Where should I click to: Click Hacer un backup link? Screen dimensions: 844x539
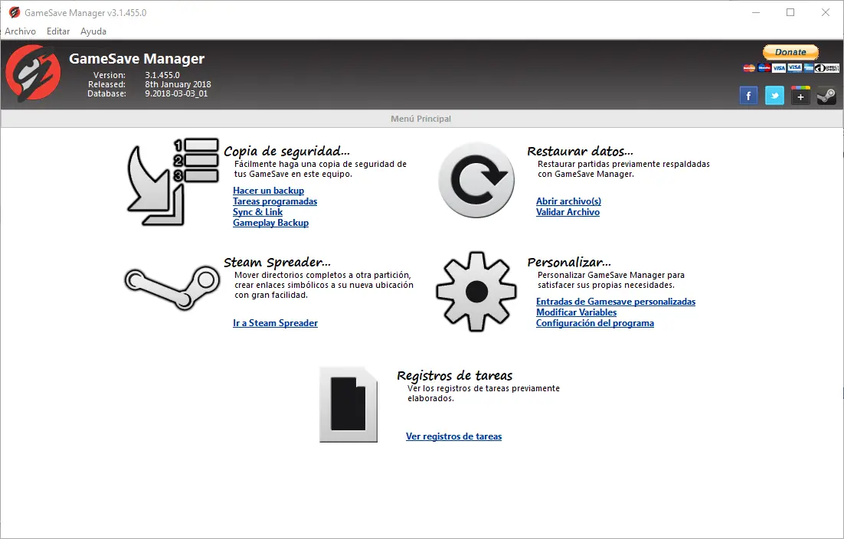[268, 191]
